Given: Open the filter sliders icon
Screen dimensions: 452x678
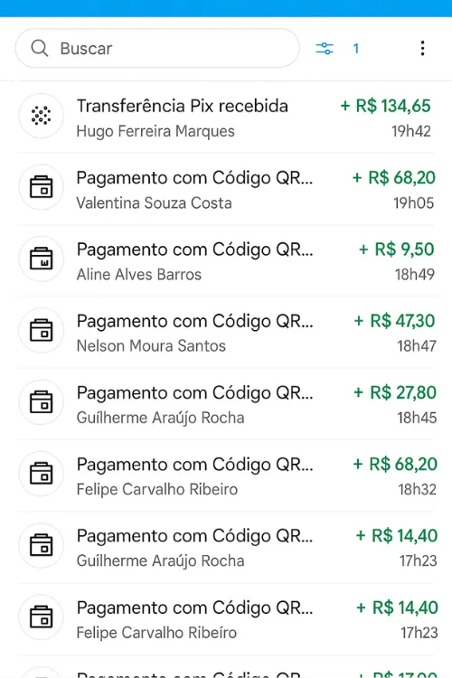Looking at the screenshot, I should pos(325,49).
